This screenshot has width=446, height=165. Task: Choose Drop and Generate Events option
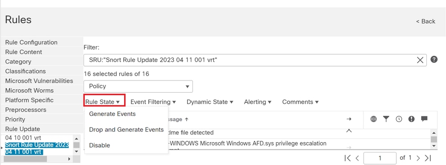coord(126,130)
